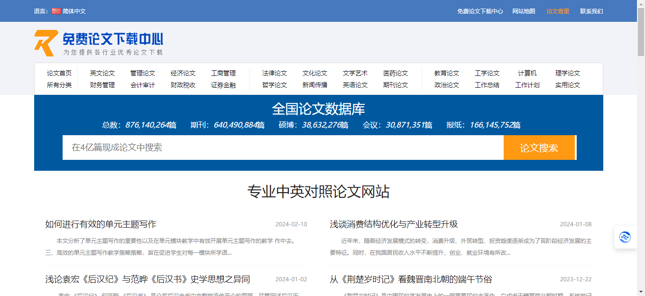645x296 pixels.
Task: Click the 医药论文 category
Action: (x=396, y=73)
